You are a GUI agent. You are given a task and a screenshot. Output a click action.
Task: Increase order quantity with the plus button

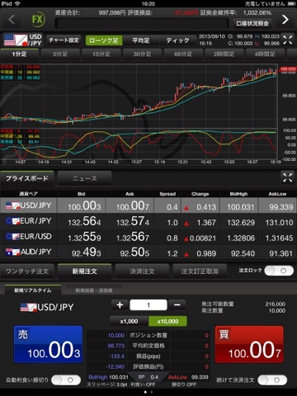[x=120, y=305]
